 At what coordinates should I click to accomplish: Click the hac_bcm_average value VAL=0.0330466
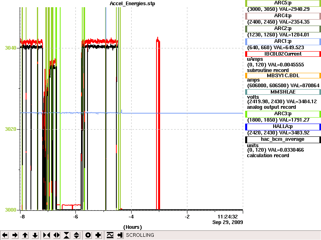point(286,150)
